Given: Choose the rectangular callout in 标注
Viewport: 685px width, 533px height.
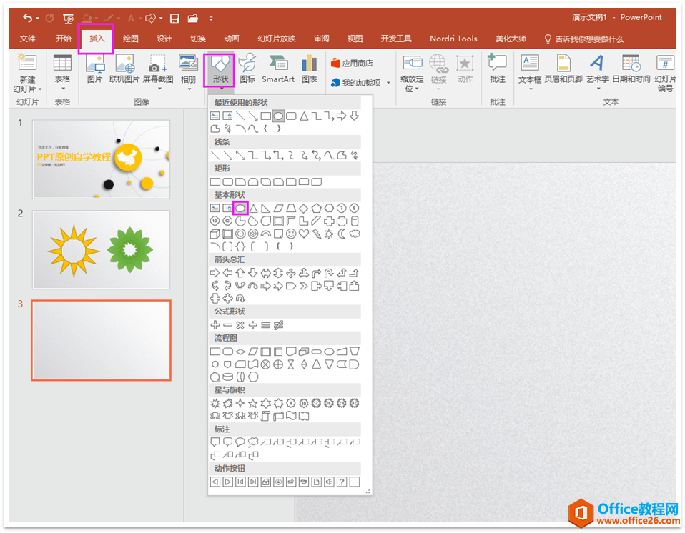Looking at the screenshot, I should pyautogui.click(x=215, y=442).
